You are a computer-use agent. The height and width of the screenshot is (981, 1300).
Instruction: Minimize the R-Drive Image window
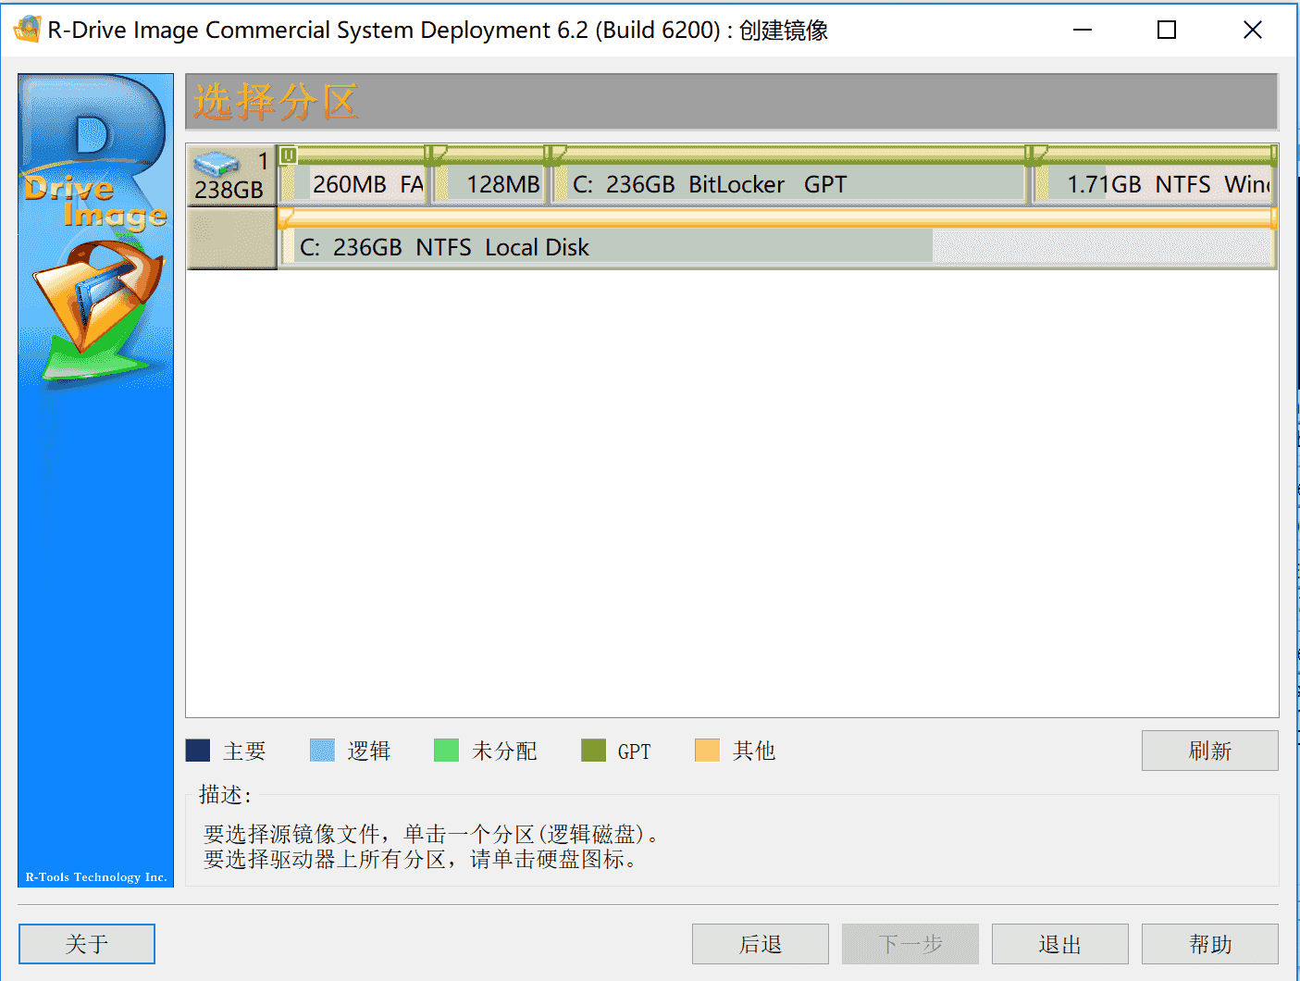[1083, 30]
